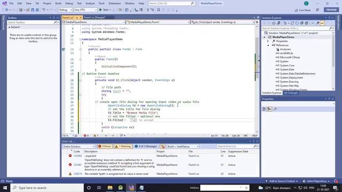Viewport: 342px width, 192px height.
Task: Click the Windows taskbar search box
Action: (x=47, y=188)
